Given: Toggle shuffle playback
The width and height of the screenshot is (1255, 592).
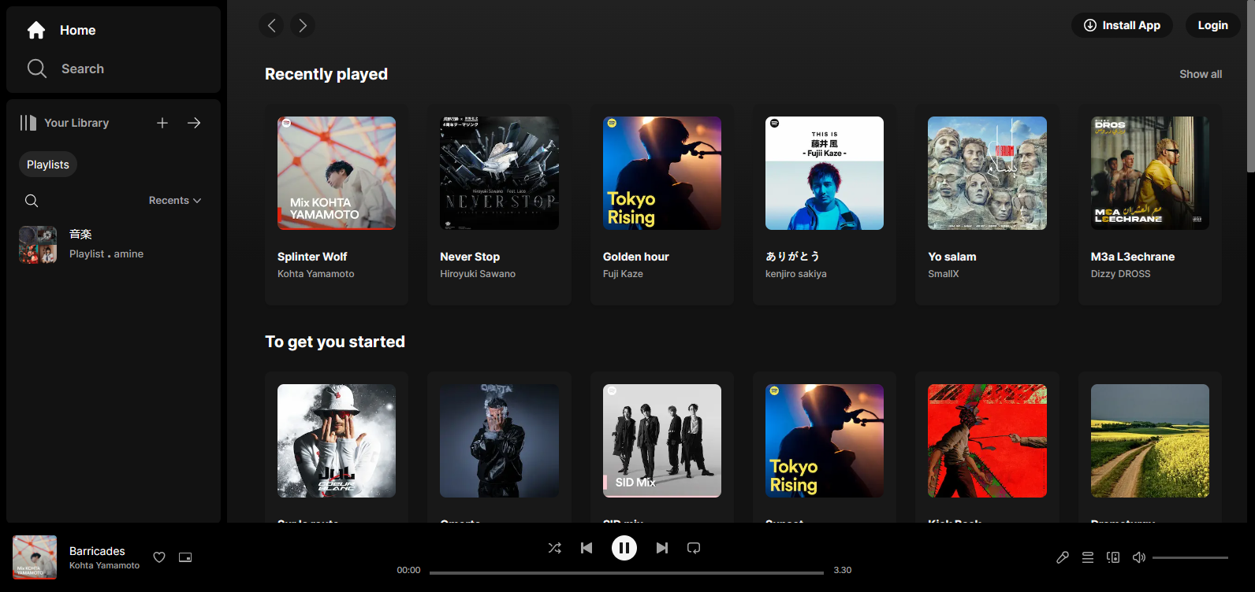Looking at the screenshot, I should pyautogui.click(x=555, y=548).
